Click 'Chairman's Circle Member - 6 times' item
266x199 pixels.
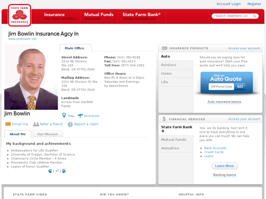[38, 158]
